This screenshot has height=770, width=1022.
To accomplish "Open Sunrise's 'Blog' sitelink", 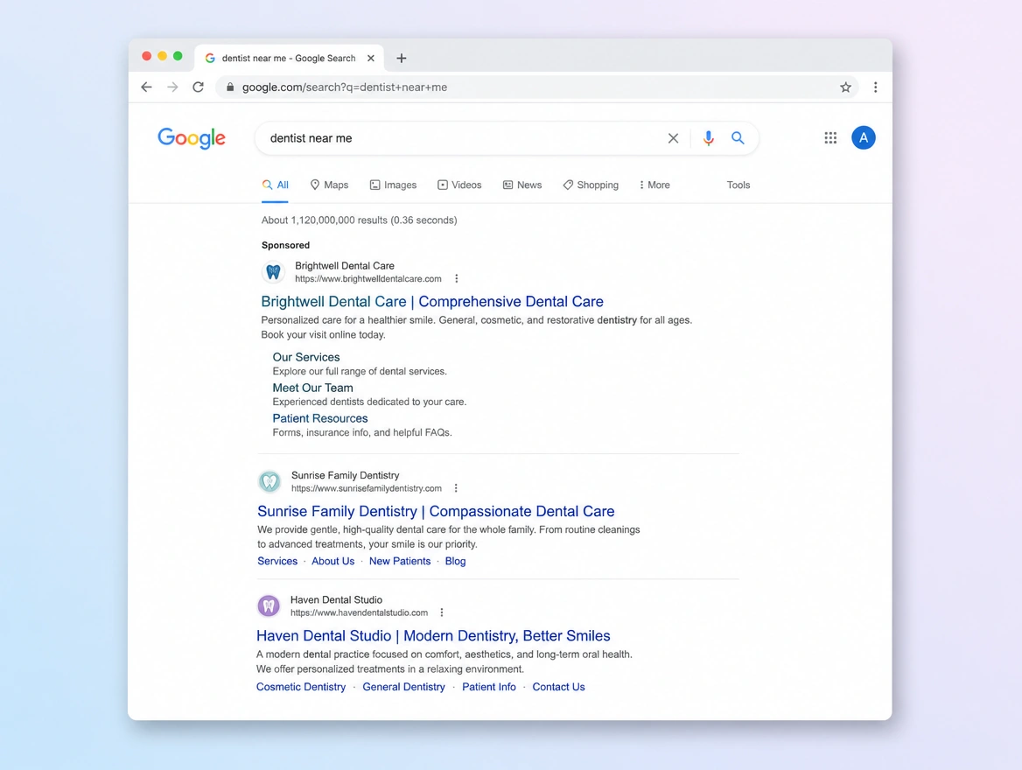I will 456,562.
